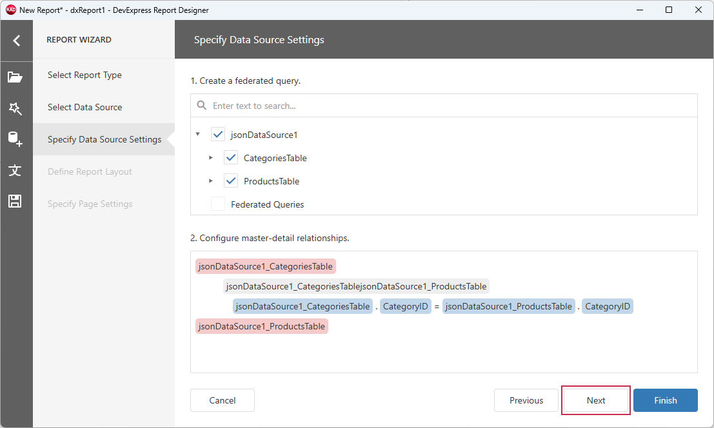
Task: Click the 'Enter text to search' field
Action: click(444, 106)
